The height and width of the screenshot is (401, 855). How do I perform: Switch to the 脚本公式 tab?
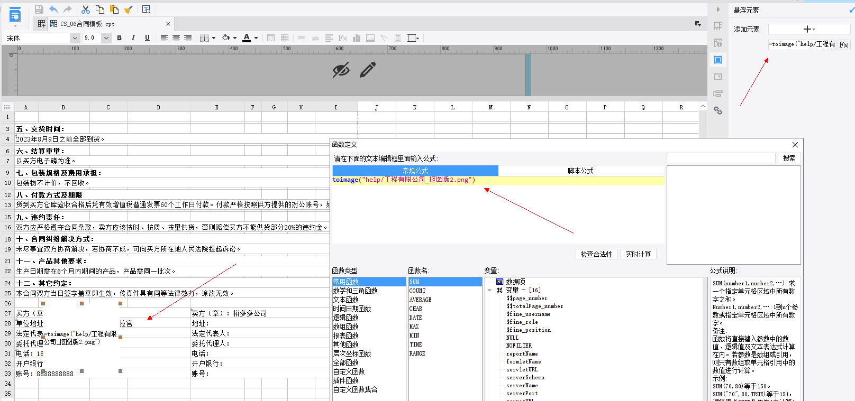coord(581,171)
